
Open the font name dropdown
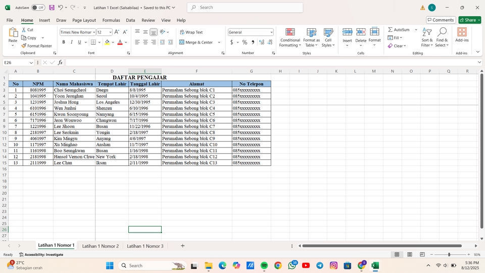pyautogui.click(x=94, y=32)
